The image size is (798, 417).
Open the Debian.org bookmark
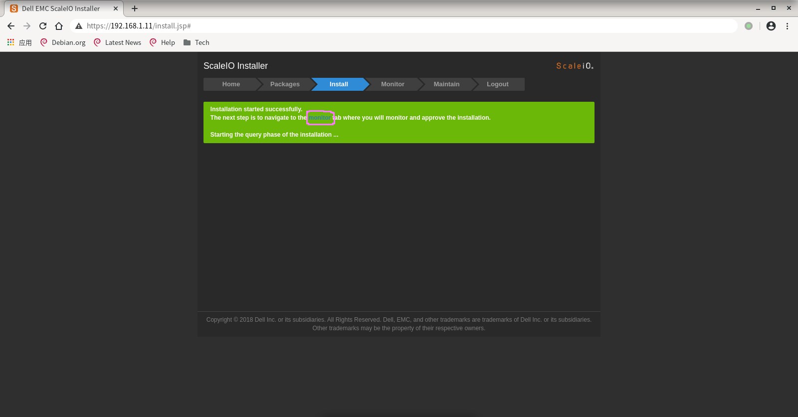[63, 42]
